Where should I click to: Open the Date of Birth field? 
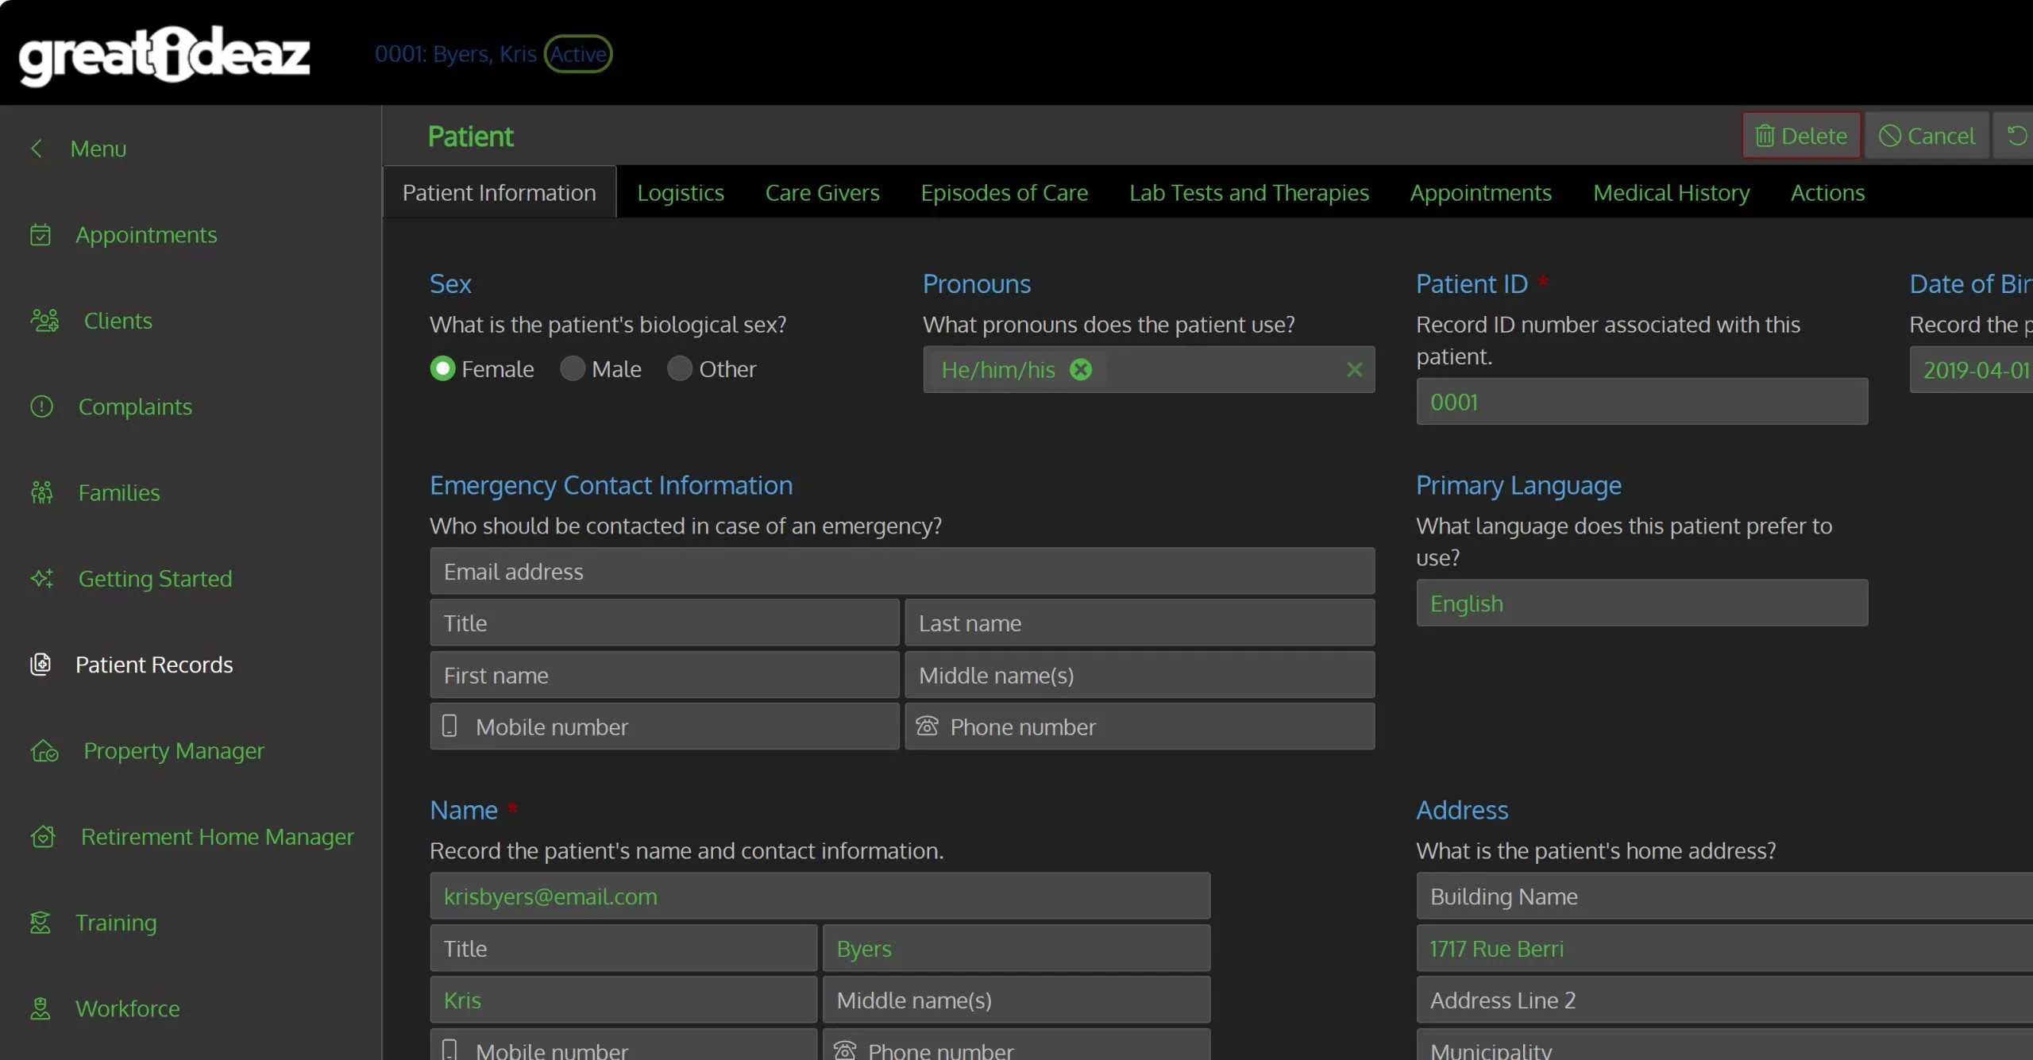[x=1971, y=369]
